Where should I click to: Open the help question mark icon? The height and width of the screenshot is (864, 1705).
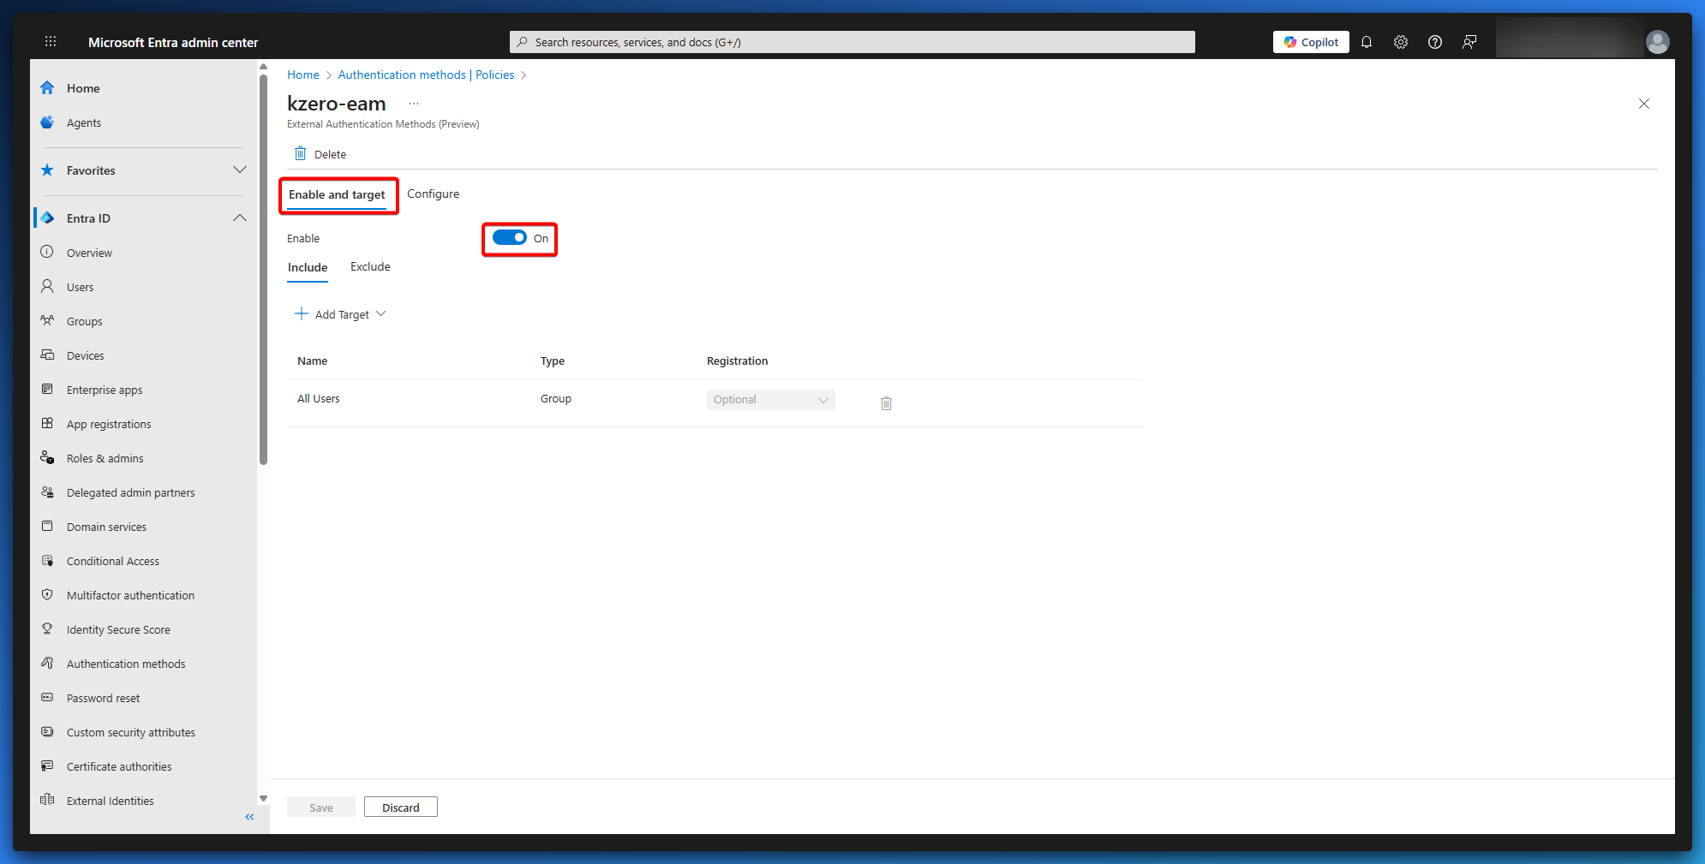point(1435,42)
